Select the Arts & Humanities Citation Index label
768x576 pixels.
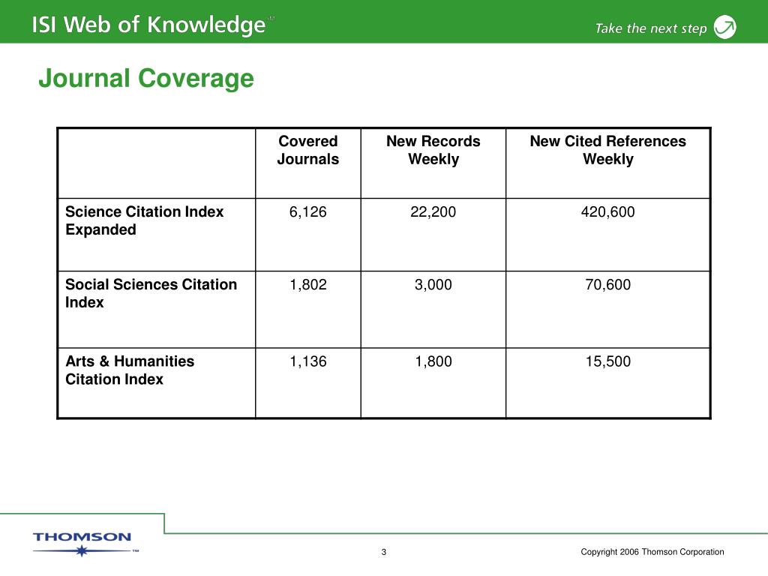coord(130,370)
